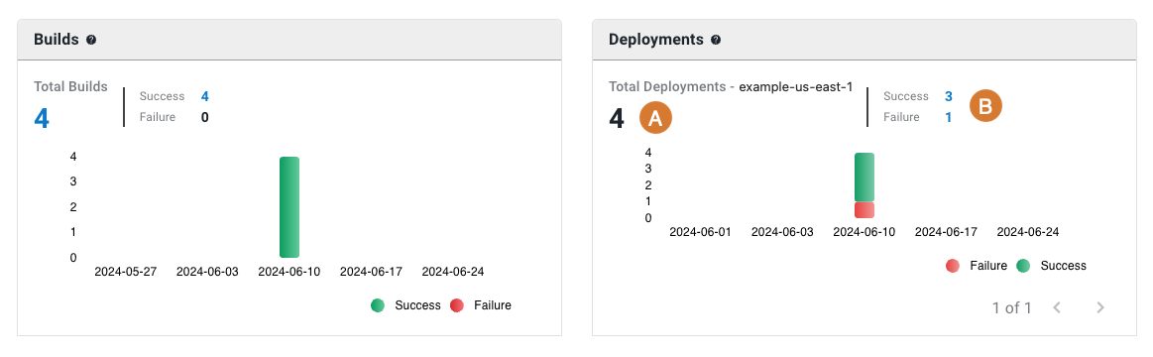The width and height of the screenshot is (1153, 357).
Task: Click 2024-06-24 date in Deployments chart
Action: tap(1028, 232)
